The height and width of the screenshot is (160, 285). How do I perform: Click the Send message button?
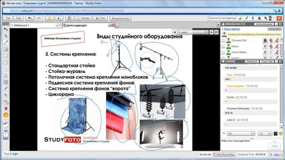[274, 146]
